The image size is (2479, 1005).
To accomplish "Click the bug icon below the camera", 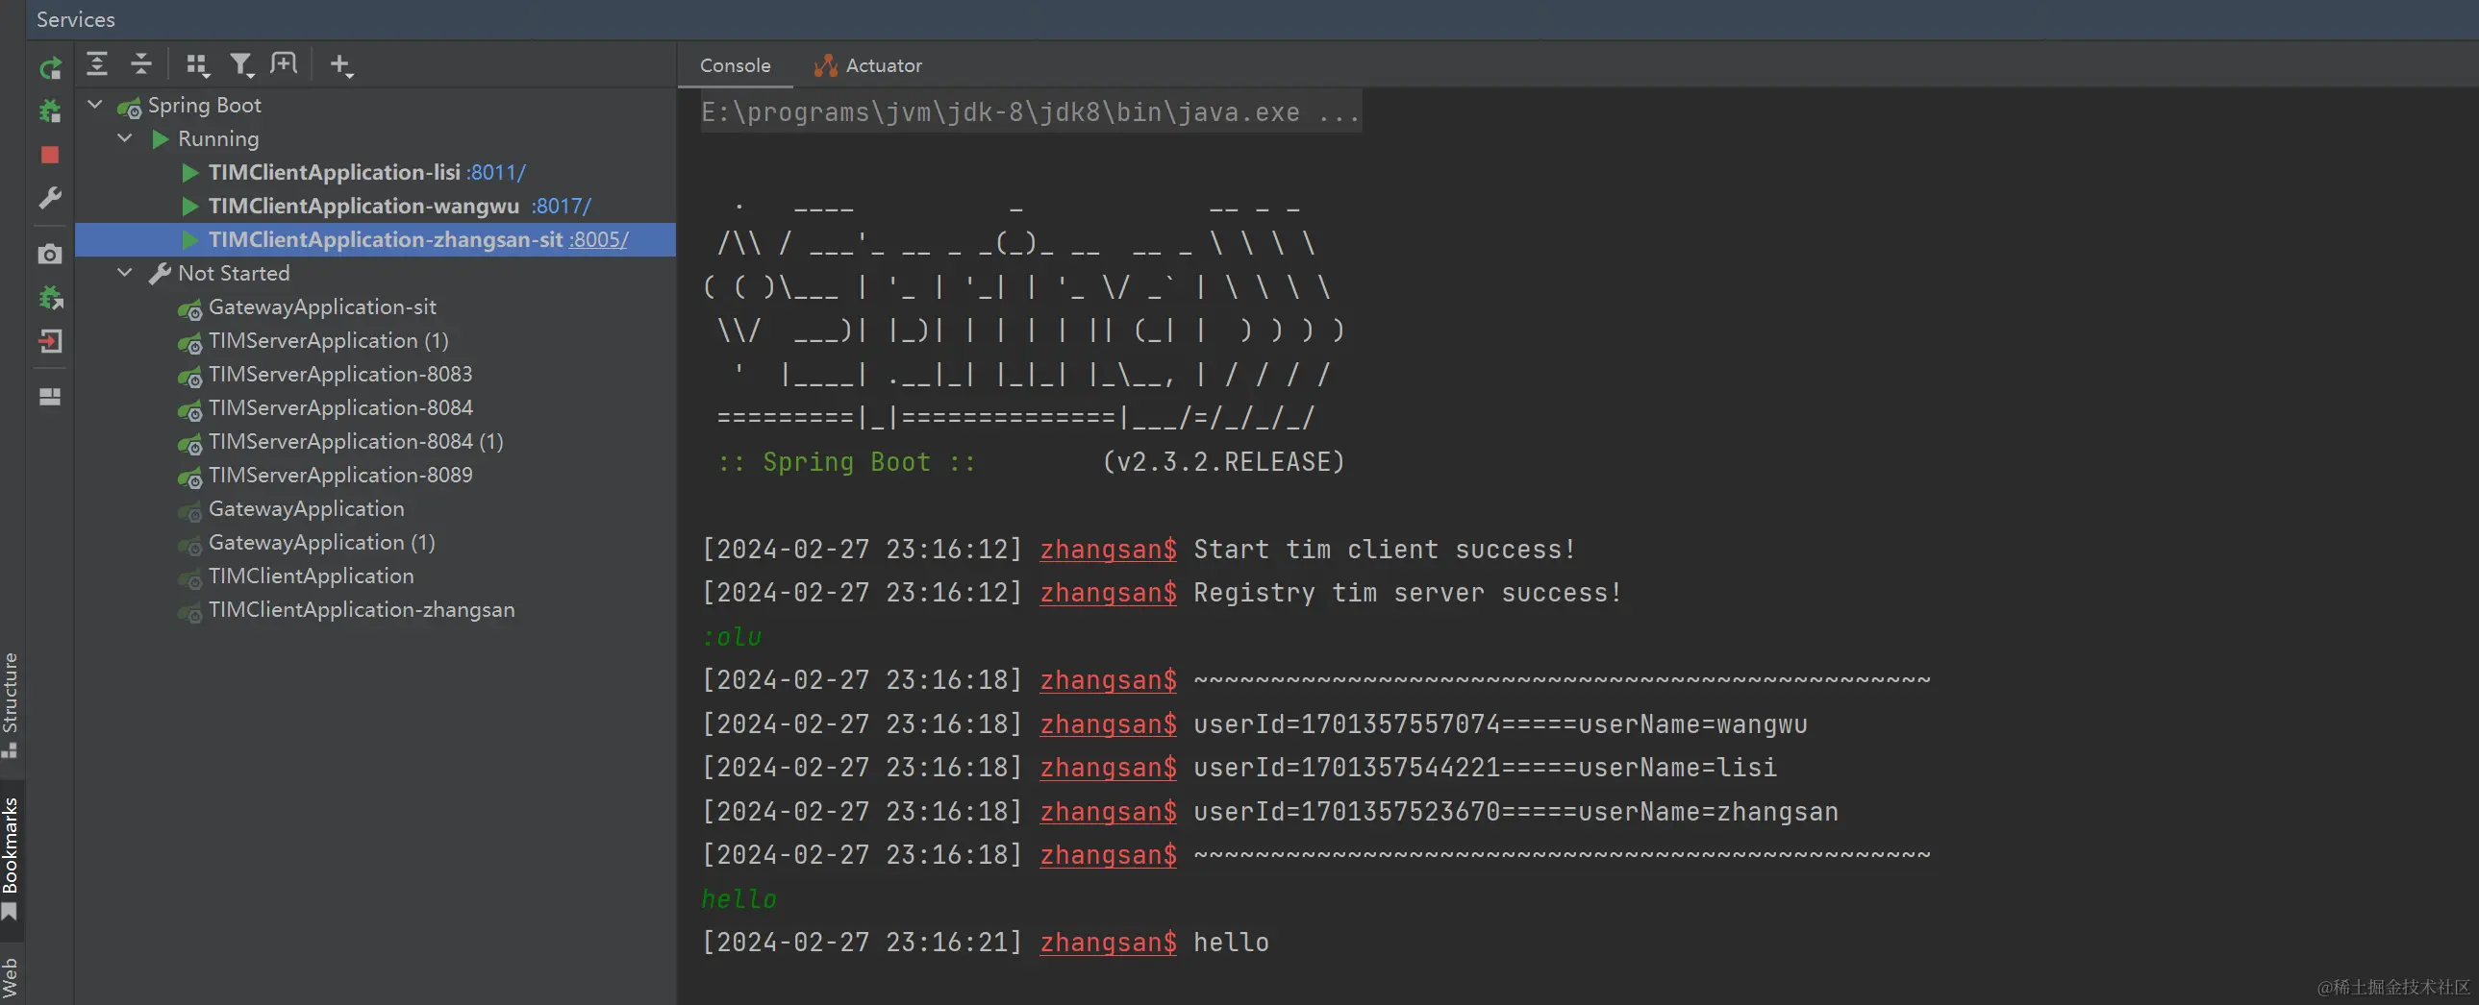I will [x=50, y=298].
